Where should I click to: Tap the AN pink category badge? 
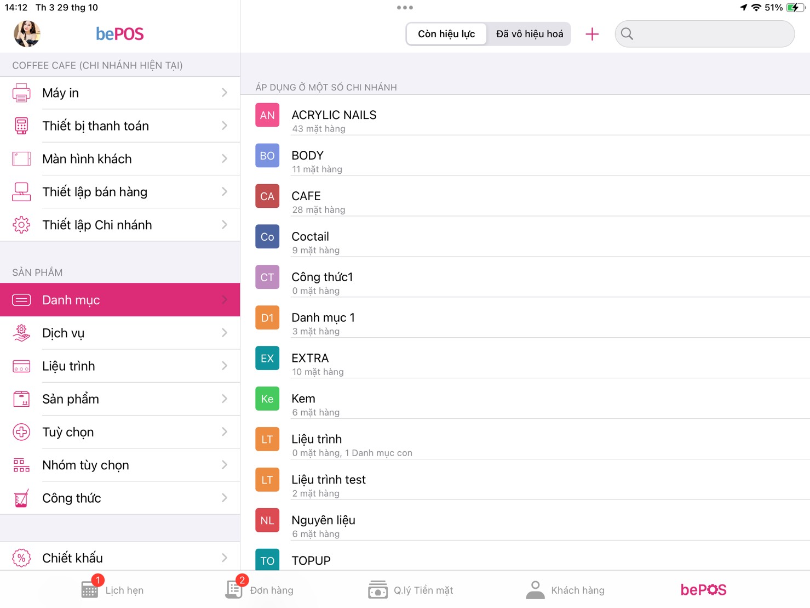[267, 115]
